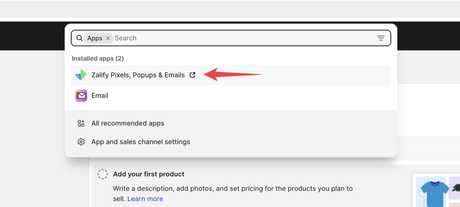Open the search filter options icon
Viewport: 460px width, 207px height.
381,38
